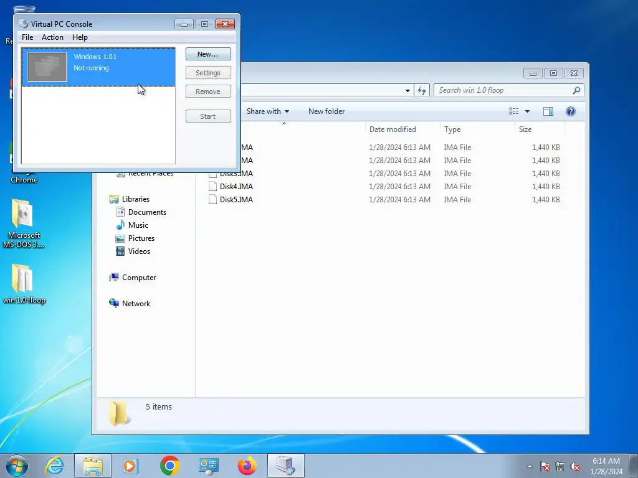
Task: Select the Disk4.IMA file
Action: coord(236,187)
